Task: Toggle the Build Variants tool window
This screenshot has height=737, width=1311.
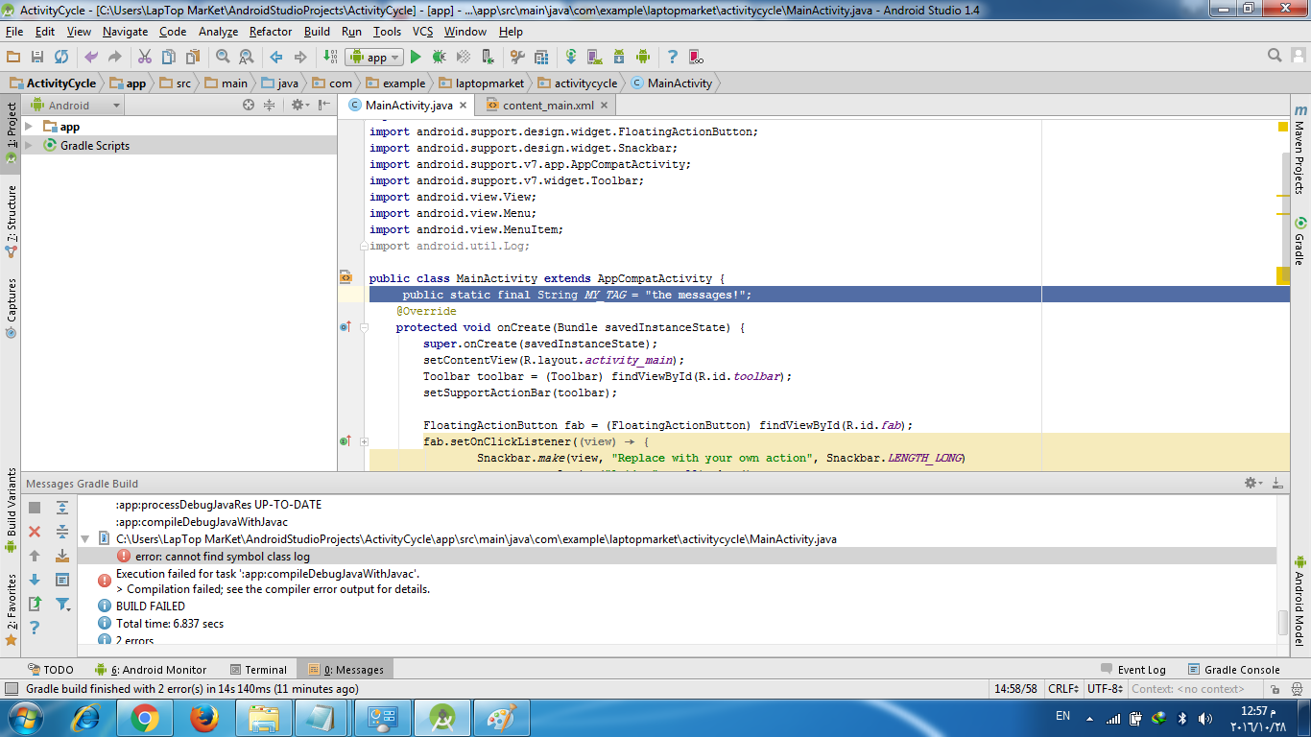Action: 11,511
